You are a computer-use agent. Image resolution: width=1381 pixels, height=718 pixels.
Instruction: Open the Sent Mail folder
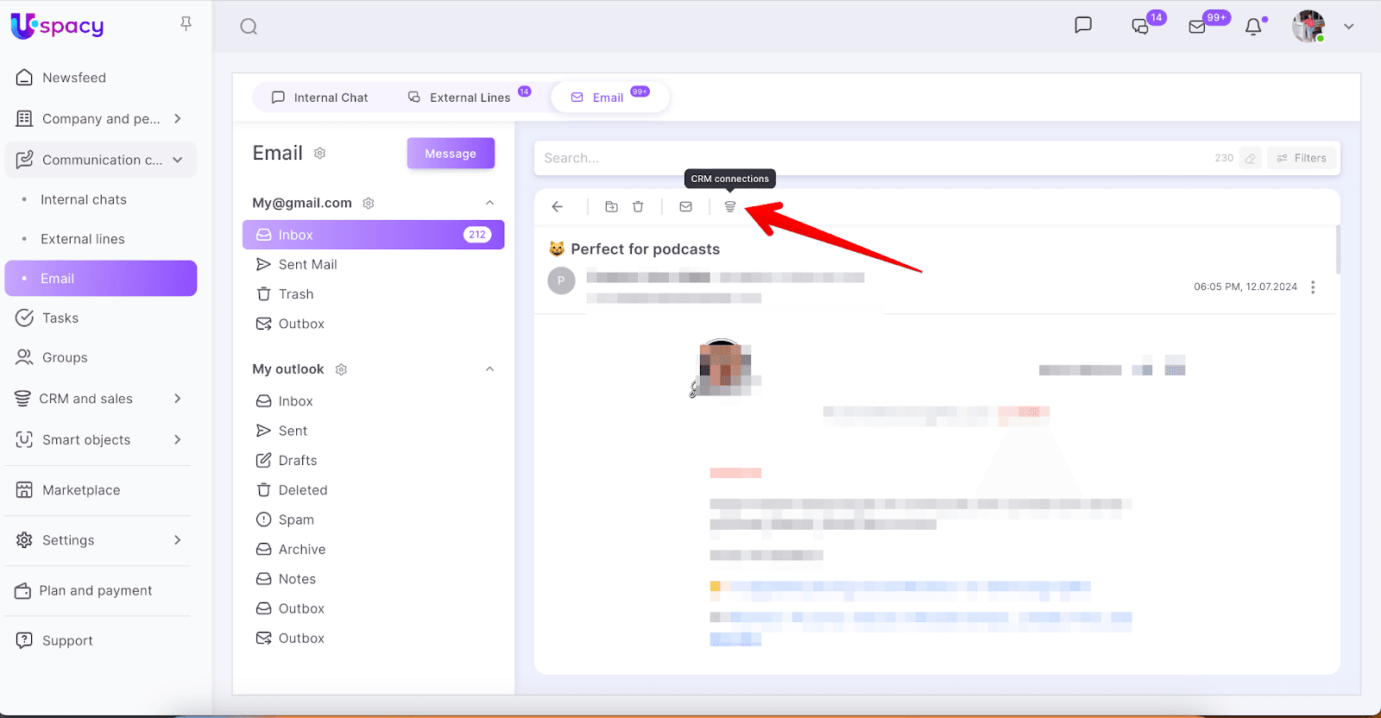pos(307,265)
